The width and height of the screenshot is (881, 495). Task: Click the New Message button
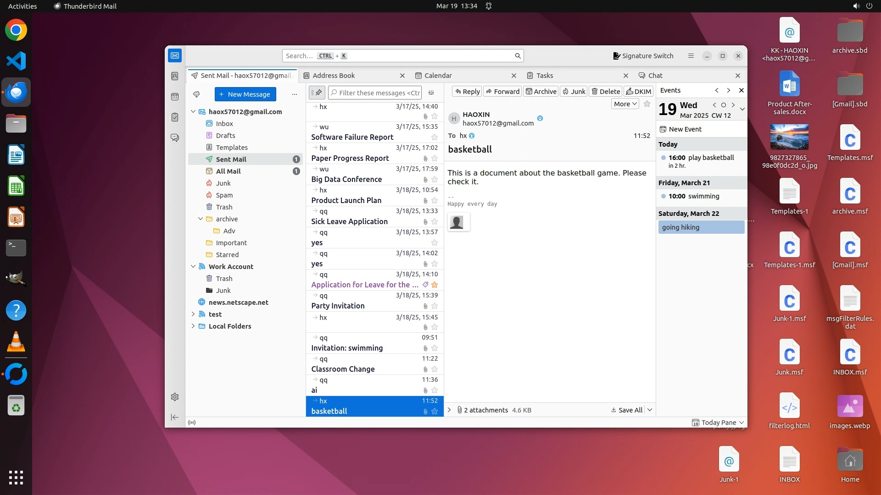tap(245, 94)
